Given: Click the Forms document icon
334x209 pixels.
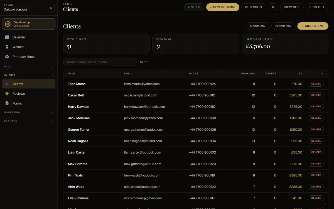Looking at the screenshot, I should [7, 103].
